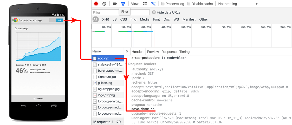The width and height of the screenshot is (292, 125).
Task: Open the Timing tab
Action: pos(184,52)
